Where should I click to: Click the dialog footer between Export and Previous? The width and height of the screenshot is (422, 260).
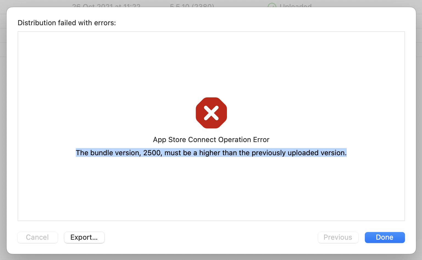pos(211,237)
